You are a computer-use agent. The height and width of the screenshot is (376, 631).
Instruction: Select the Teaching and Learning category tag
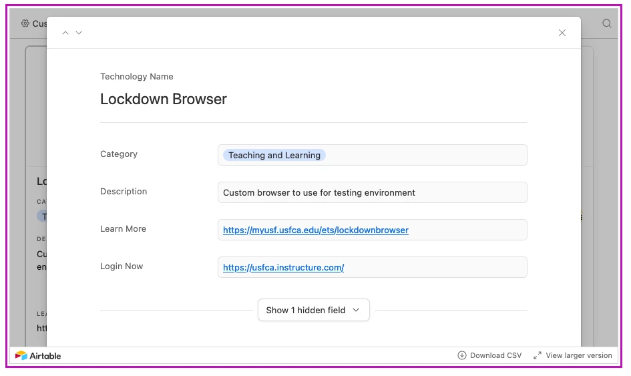(x=274, y=155)
